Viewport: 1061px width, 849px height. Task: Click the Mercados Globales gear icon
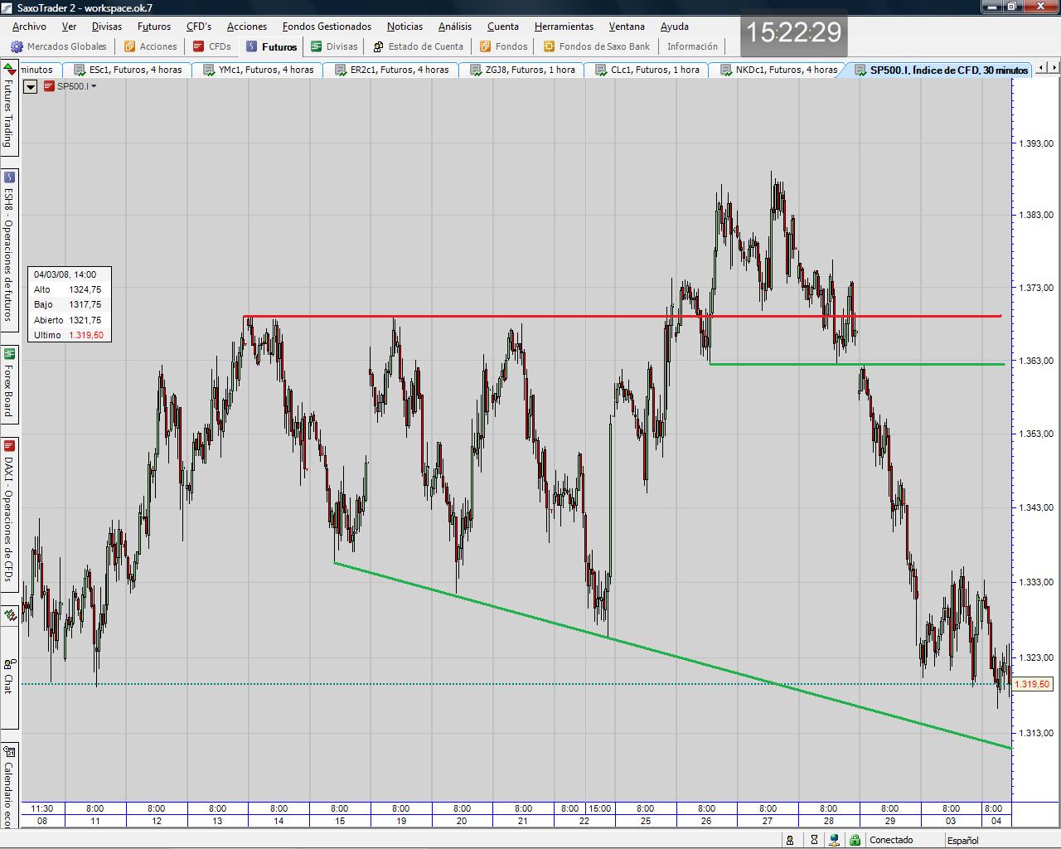tap(17, 46)
